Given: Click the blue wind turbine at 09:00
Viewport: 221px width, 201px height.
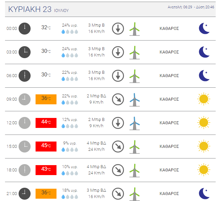Looking at the screenshot, I should [x=134, y=99].
